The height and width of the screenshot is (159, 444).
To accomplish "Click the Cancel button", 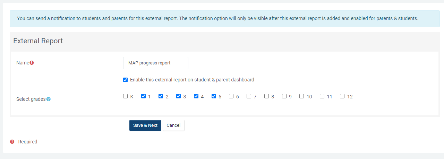I will [173, 125].
